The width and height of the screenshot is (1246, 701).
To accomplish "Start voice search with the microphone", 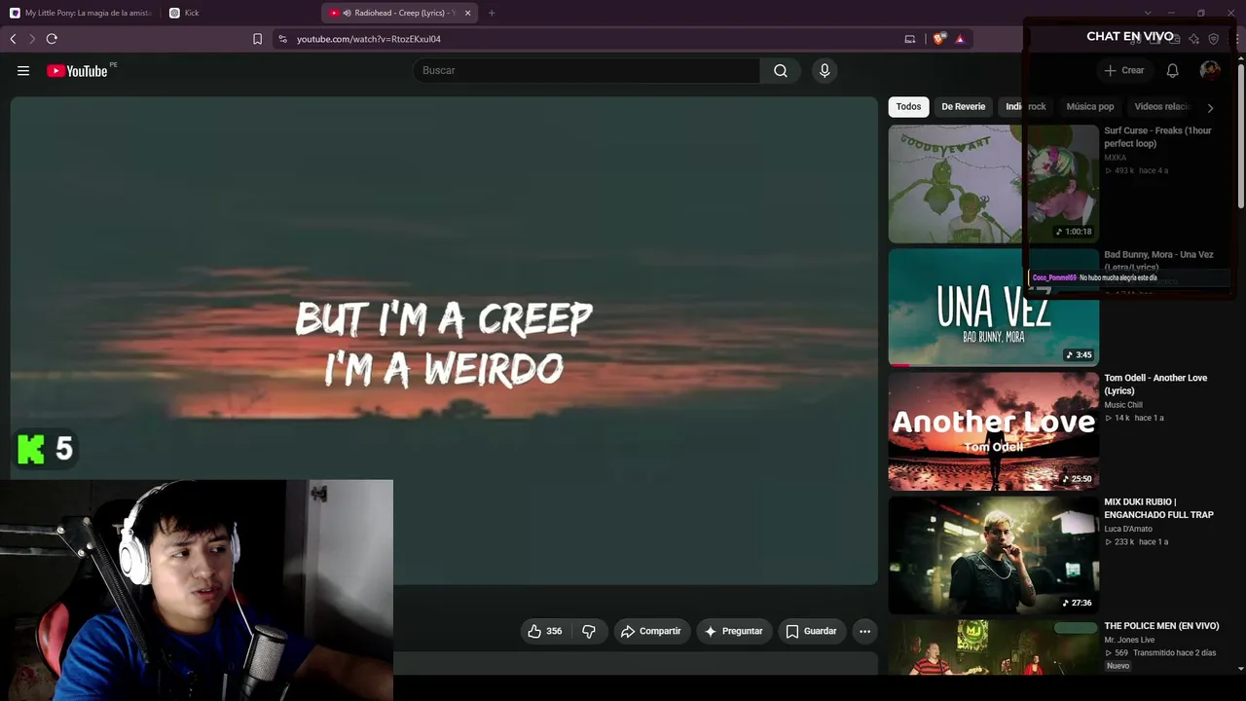I will 825,70.
